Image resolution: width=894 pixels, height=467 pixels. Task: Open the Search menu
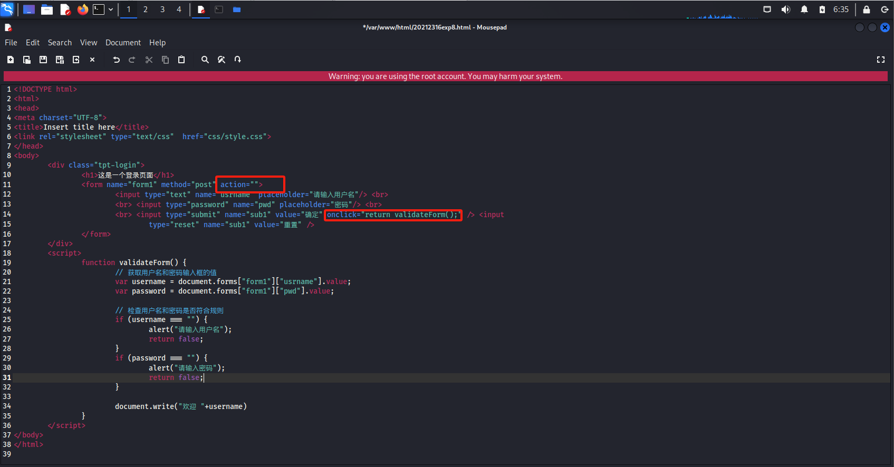(60, 43)
